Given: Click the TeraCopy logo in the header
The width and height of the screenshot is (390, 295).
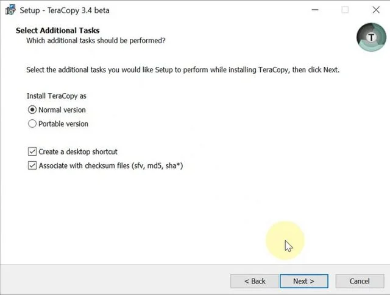Looking at the screenshot, I should (370, 37).
